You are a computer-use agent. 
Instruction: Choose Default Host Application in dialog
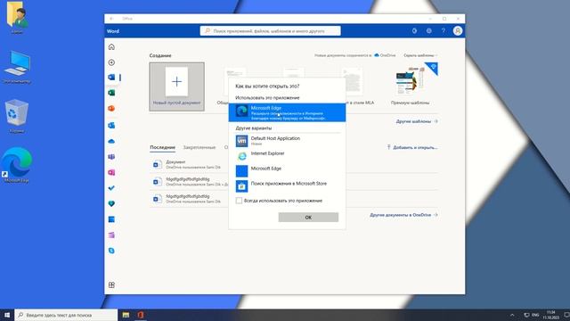[x=287, y=141]
